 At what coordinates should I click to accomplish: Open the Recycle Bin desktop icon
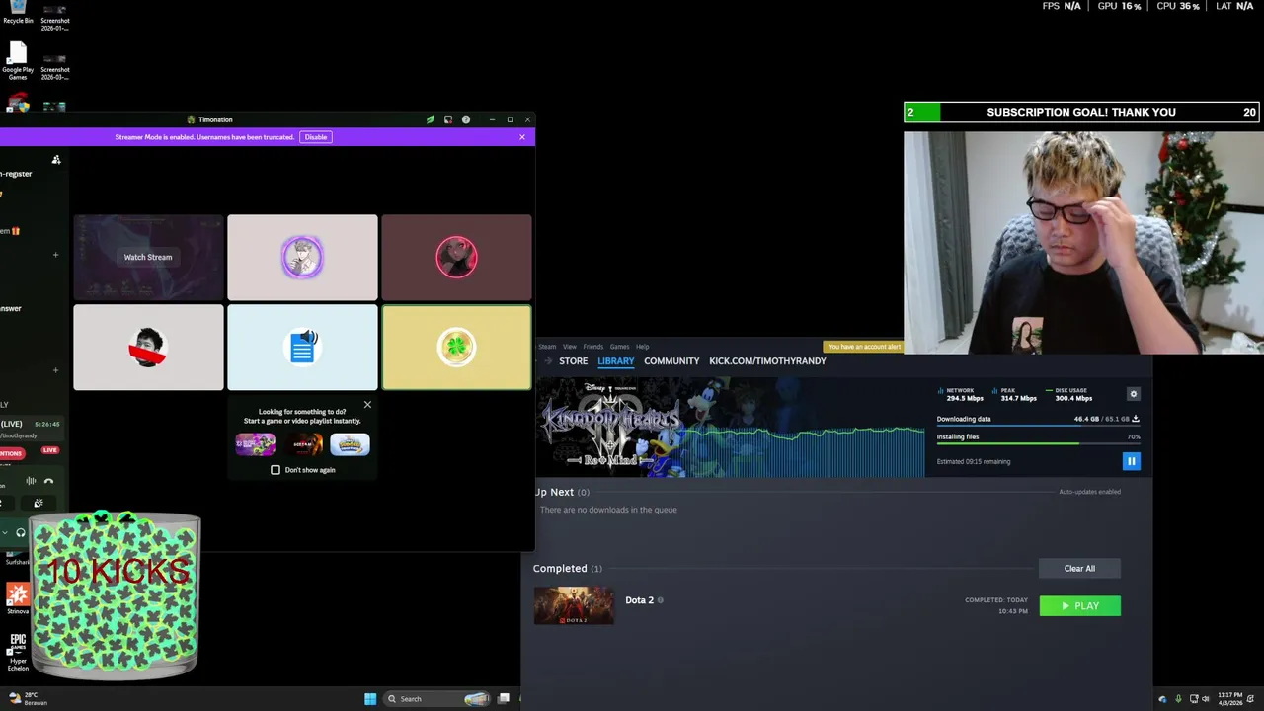pos(18,13)
